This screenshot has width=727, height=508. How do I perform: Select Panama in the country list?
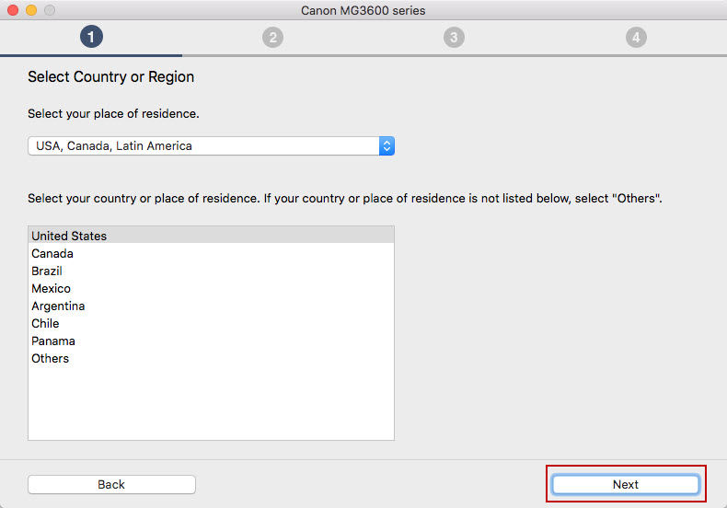(53, 341)
